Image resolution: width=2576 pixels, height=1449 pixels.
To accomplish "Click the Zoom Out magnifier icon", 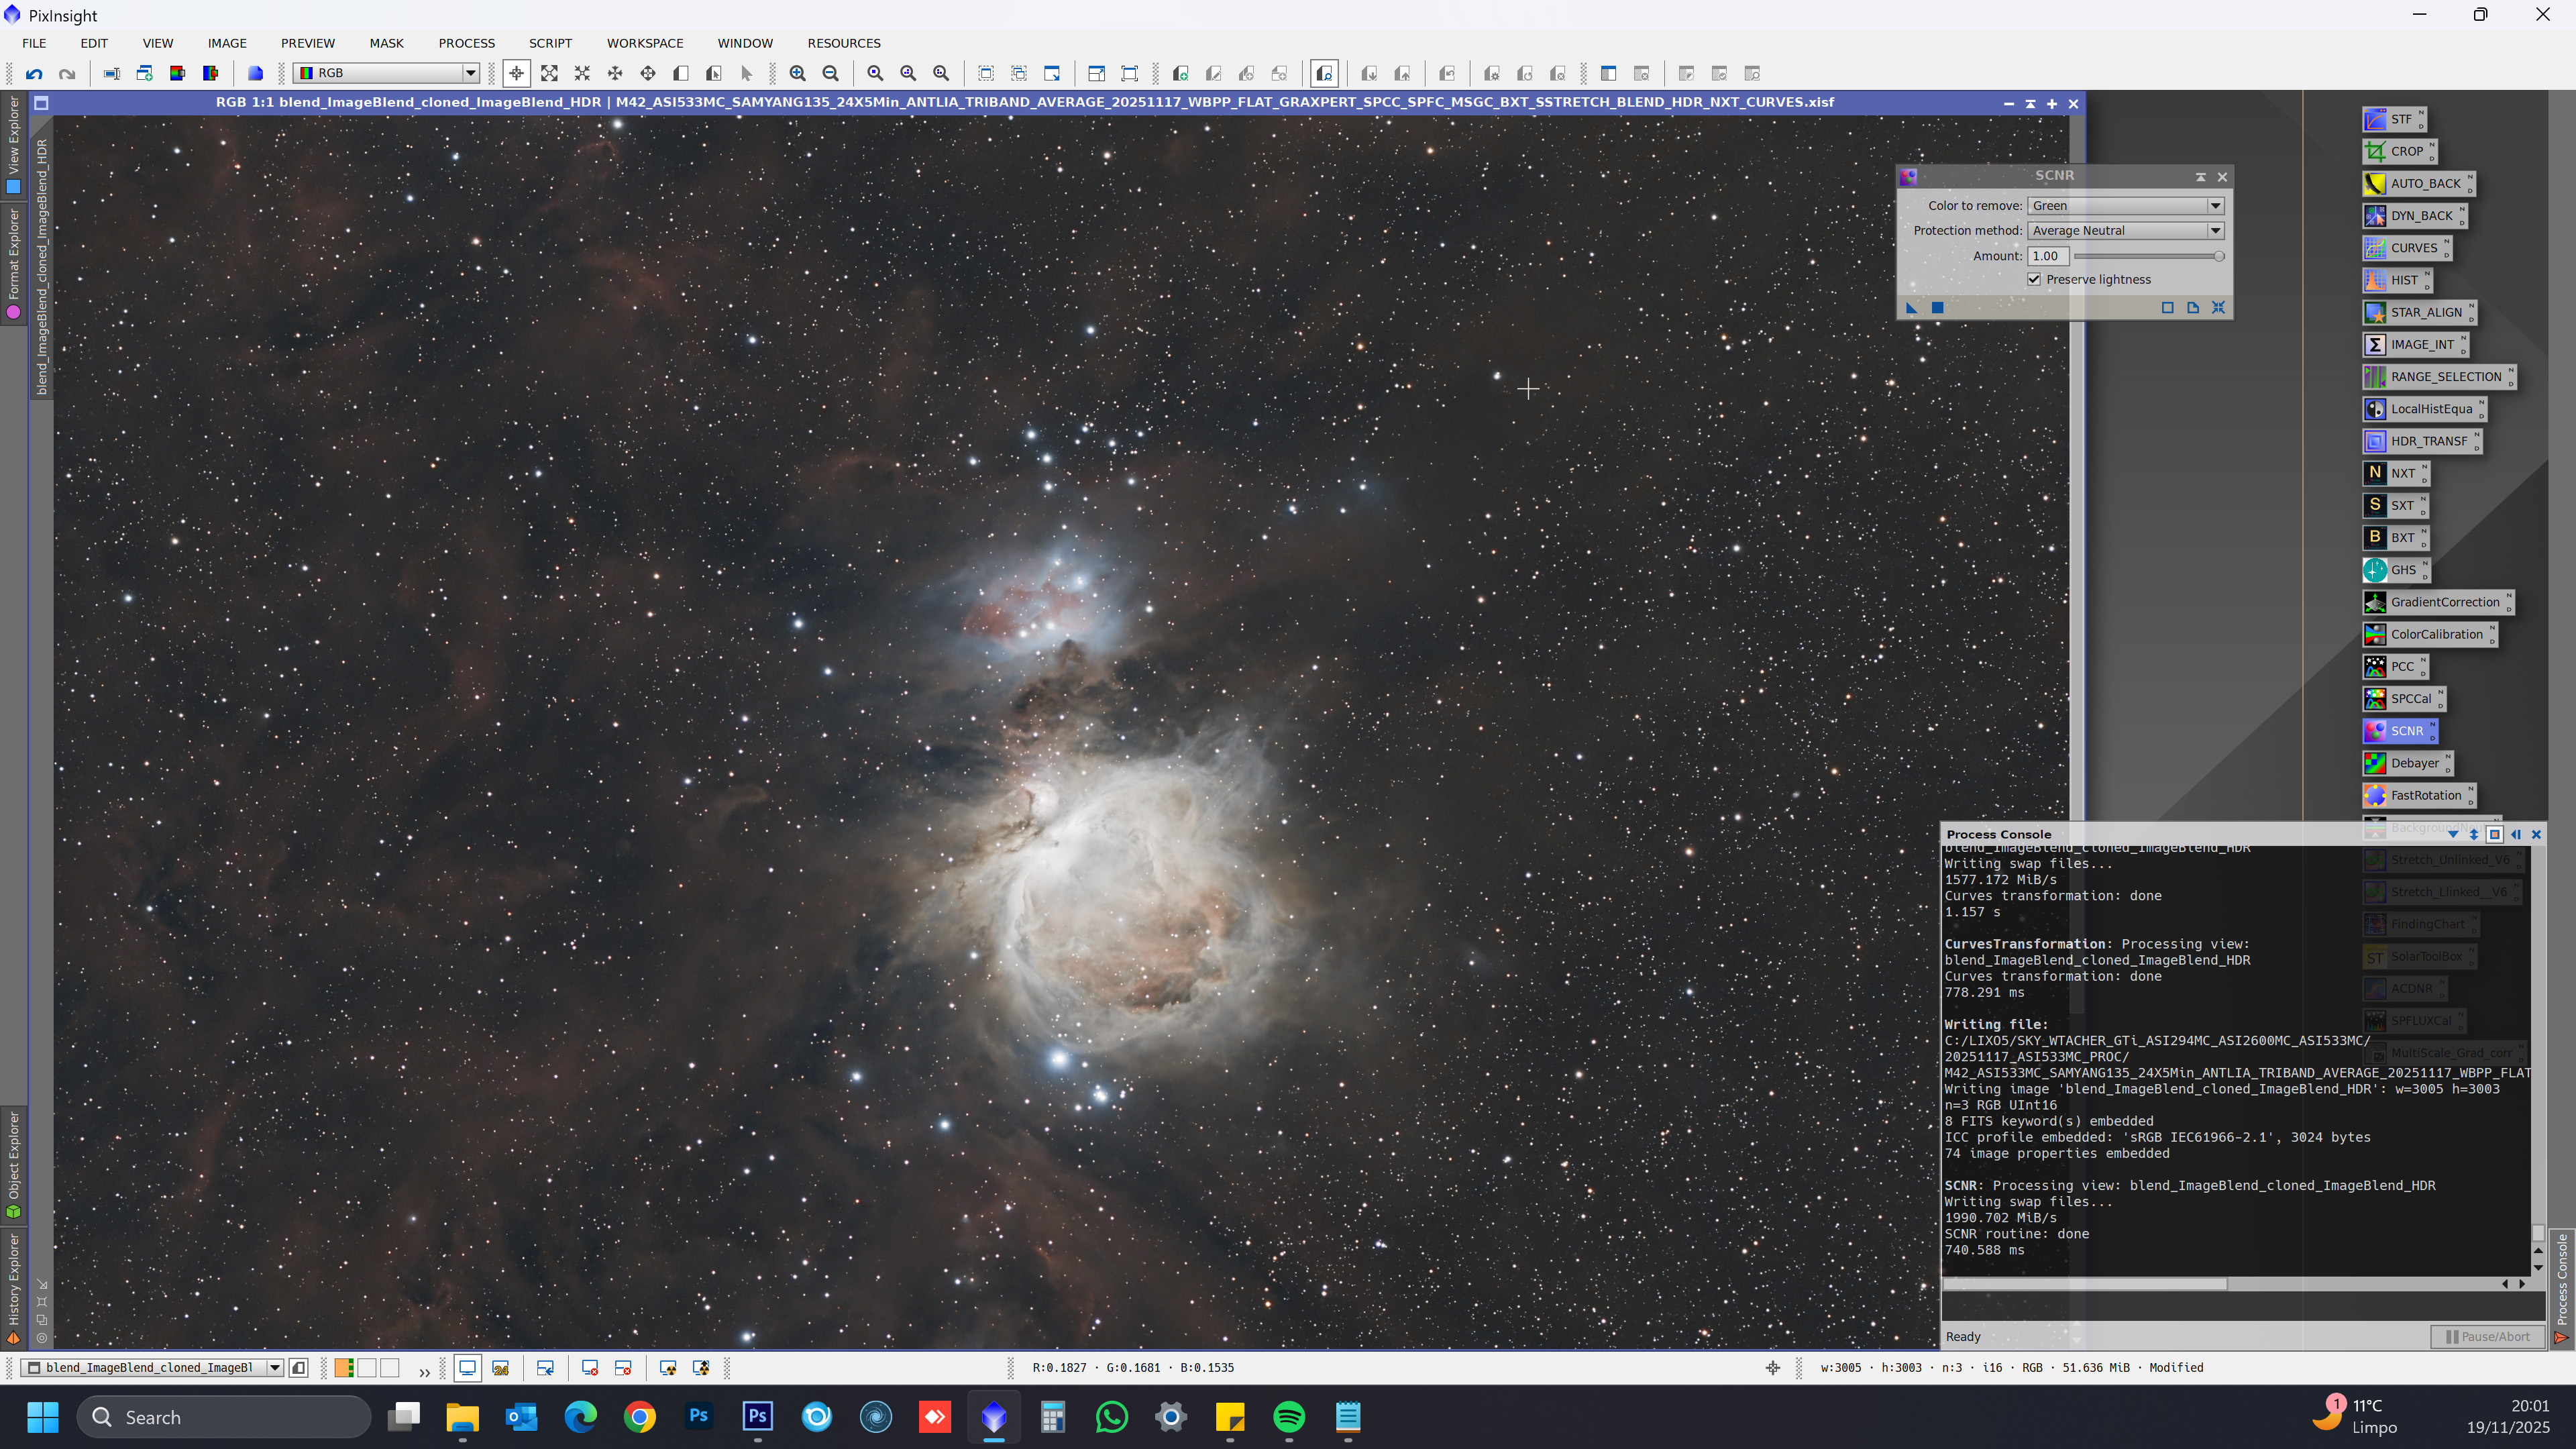I will (830, 73).
